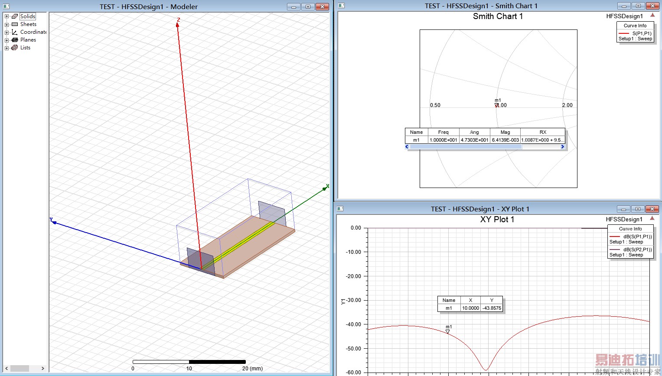This screenshot has height=376, width=662.
Task: Click the Solids box icon in tree
Action: coord(15,16)
